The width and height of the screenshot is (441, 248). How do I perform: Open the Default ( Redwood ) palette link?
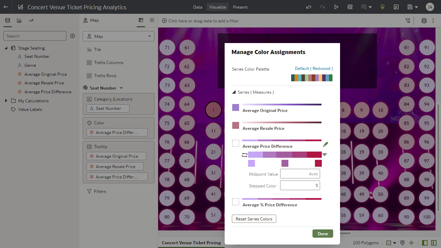314,68
